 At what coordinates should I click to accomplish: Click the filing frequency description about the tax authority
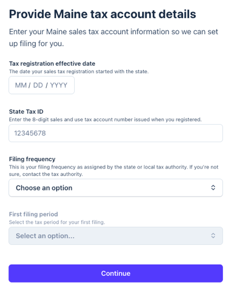click(113, 171)
